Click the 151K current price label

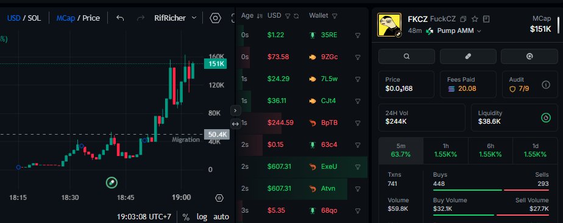pos(215,64)
